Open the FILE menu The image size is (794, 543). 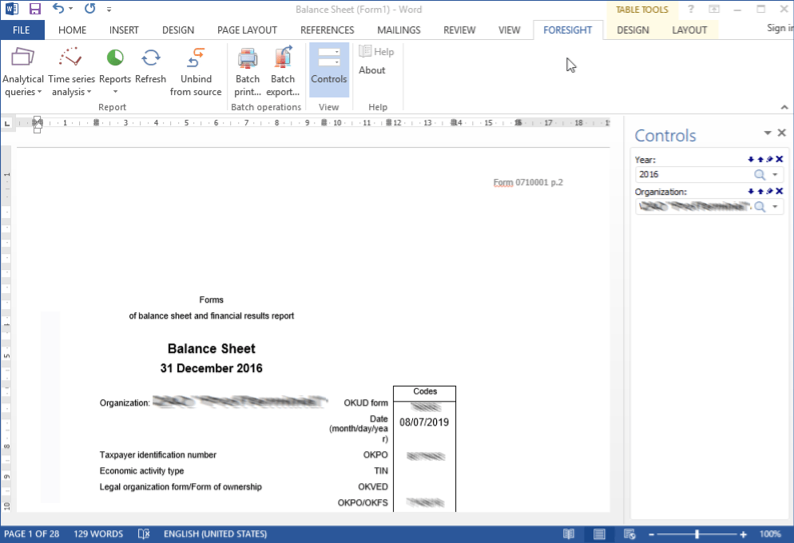tap(22, 30)
